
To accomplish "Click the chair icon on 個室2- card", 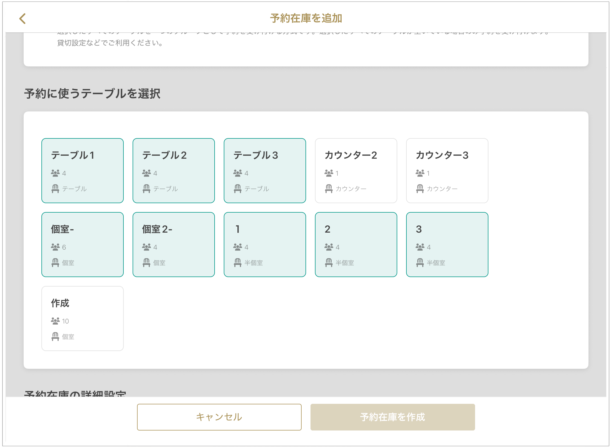I will [x=146, y=263].
